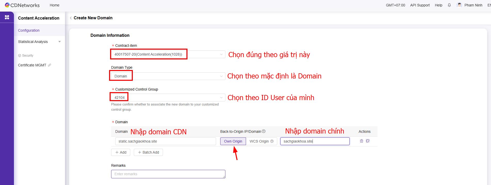The image size is (491, 185).
Task: Open the Customized Control Group dropdown
Action: [168, 98]
